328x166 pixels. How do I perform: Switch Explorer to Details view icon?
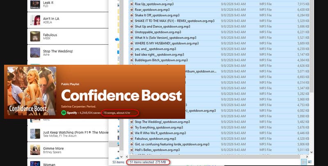[x=304, y=162]
